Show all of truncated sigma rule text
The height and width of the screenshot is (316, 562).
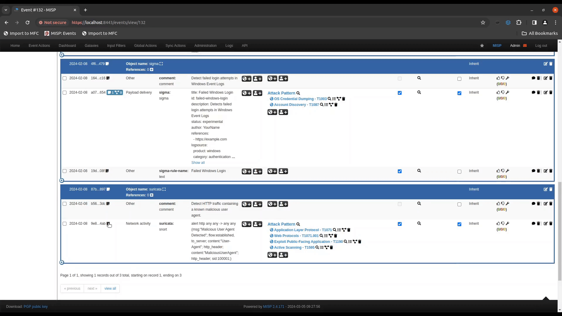(198, 163)
